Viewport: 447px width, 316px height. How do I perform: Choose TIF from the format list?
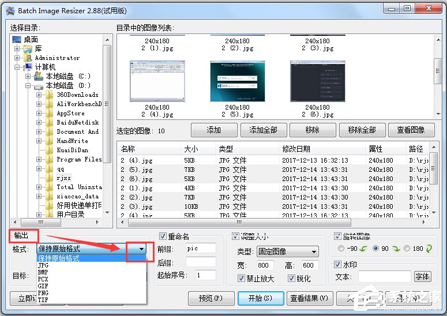coord(92,299)
